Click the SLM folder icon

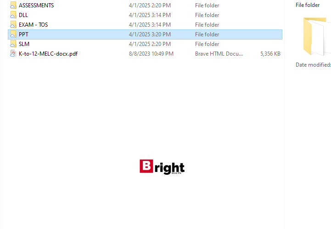13,44
